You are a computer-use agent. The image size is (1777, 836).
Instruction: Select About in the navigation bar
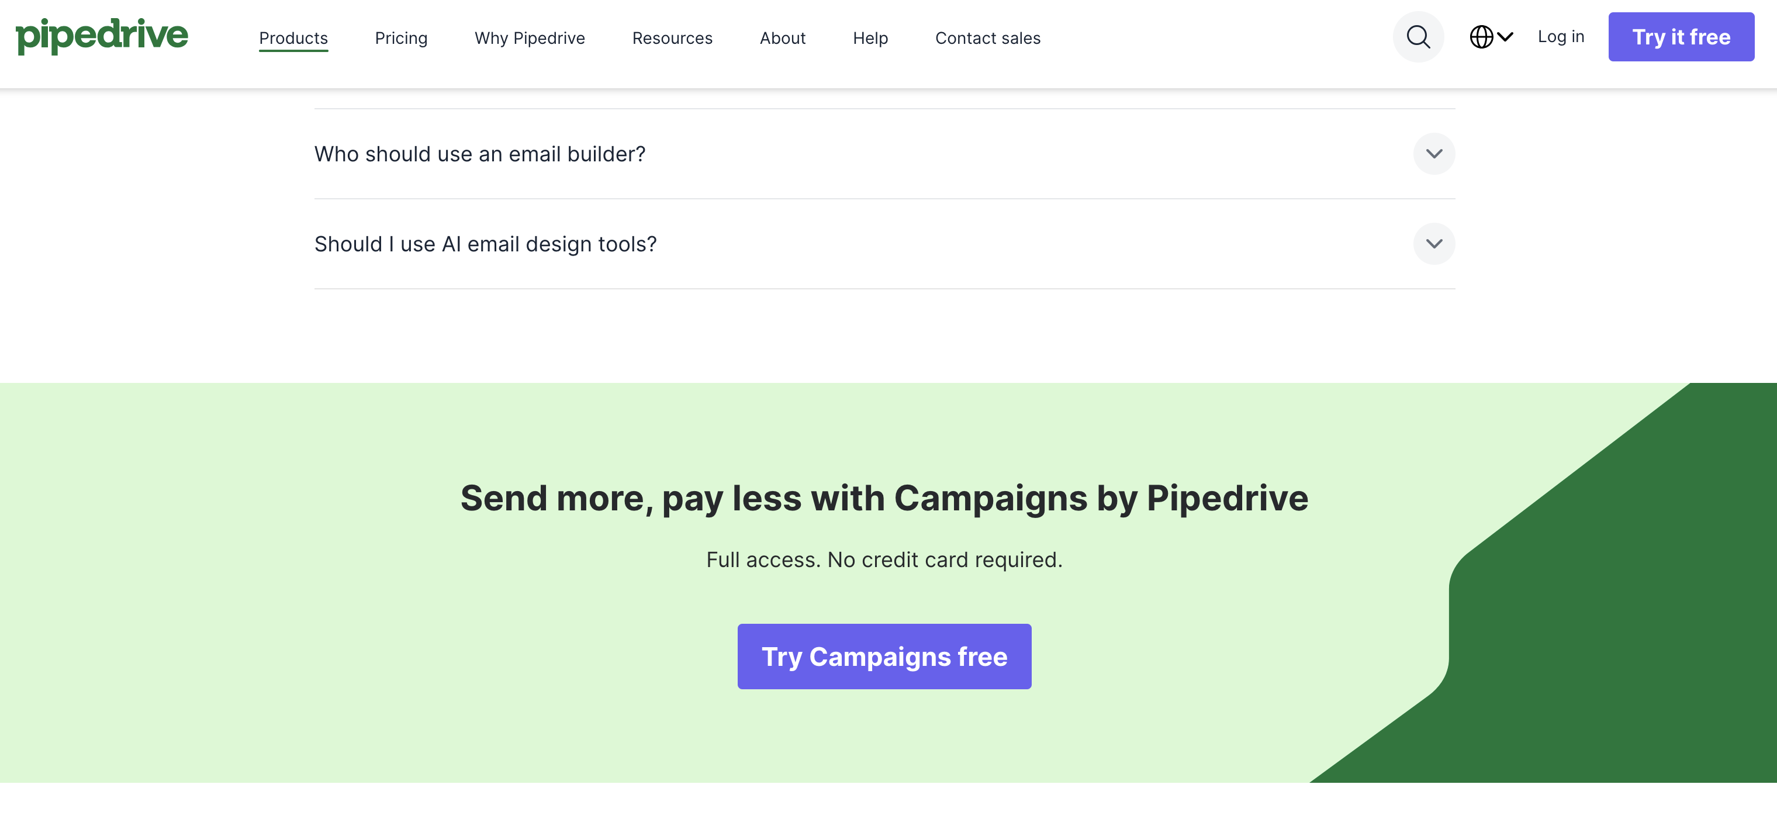click(x=782, y=38)
